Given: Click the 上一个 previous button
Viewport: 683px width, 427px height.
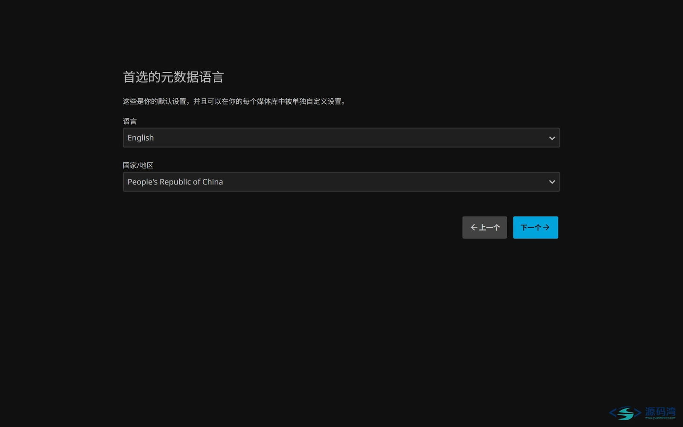Looking at the screenshot, I should [485, 227].
